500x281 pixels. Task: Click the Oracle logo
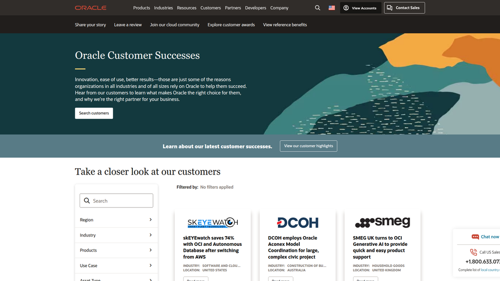[90, 8]
